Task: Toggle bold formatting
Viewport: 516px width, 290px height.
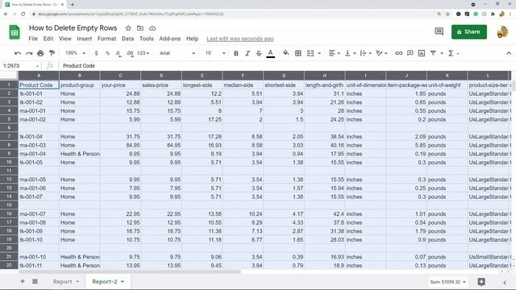Action: click(x=236, y=53)
